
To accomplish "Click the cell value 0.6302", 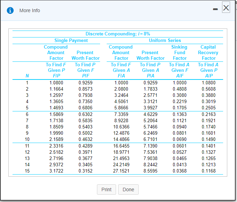I will [x=85, y=114].
